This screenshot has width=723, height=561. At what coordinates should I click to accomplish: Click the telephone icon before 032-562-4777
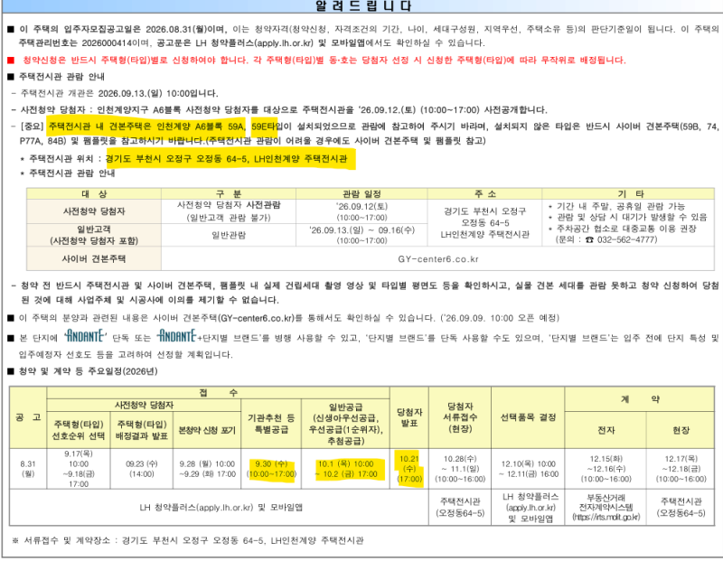tap(589, 239)
